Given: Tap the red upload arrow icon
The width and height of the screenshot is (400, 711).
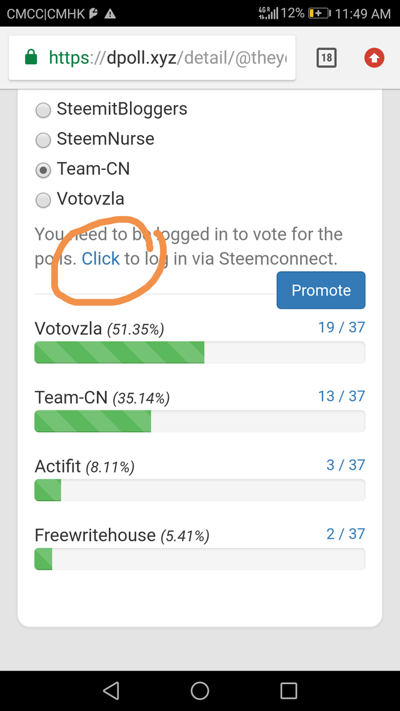Looking at the screenshot, I should click(x=374, y=59).
